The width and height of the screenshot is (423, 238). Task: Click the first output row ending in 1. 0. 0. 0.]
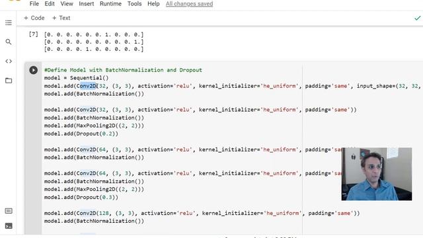point(94,34)
